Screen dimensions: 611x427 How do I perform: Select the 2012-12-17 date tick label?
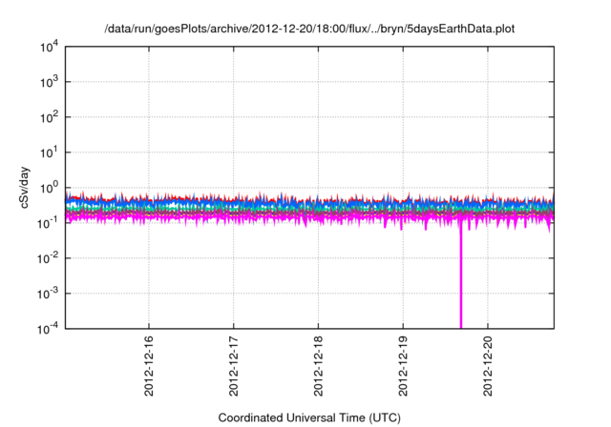click(x=233, y=366)
